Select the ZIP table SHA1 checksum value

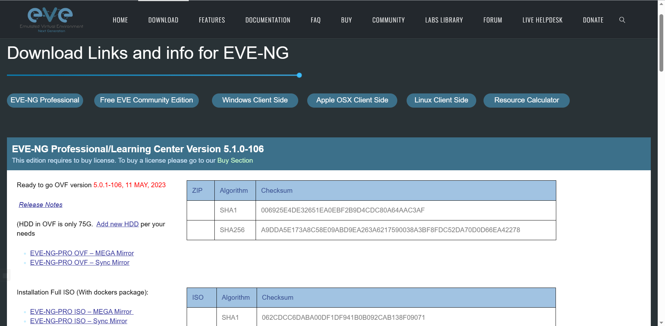tap(343, 210)
